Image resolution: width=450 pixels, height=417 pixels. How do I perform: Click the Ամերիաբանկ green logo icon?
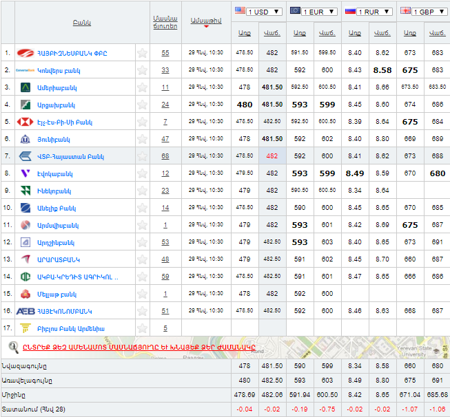click(x=25, y=87)
